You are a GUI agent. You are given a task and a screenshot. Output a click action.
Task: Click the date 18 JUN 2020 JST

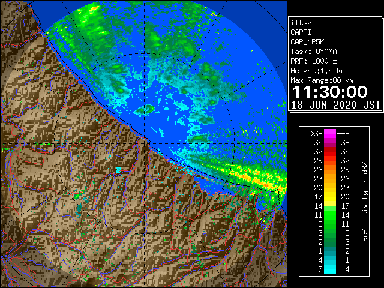click(335, 105)
